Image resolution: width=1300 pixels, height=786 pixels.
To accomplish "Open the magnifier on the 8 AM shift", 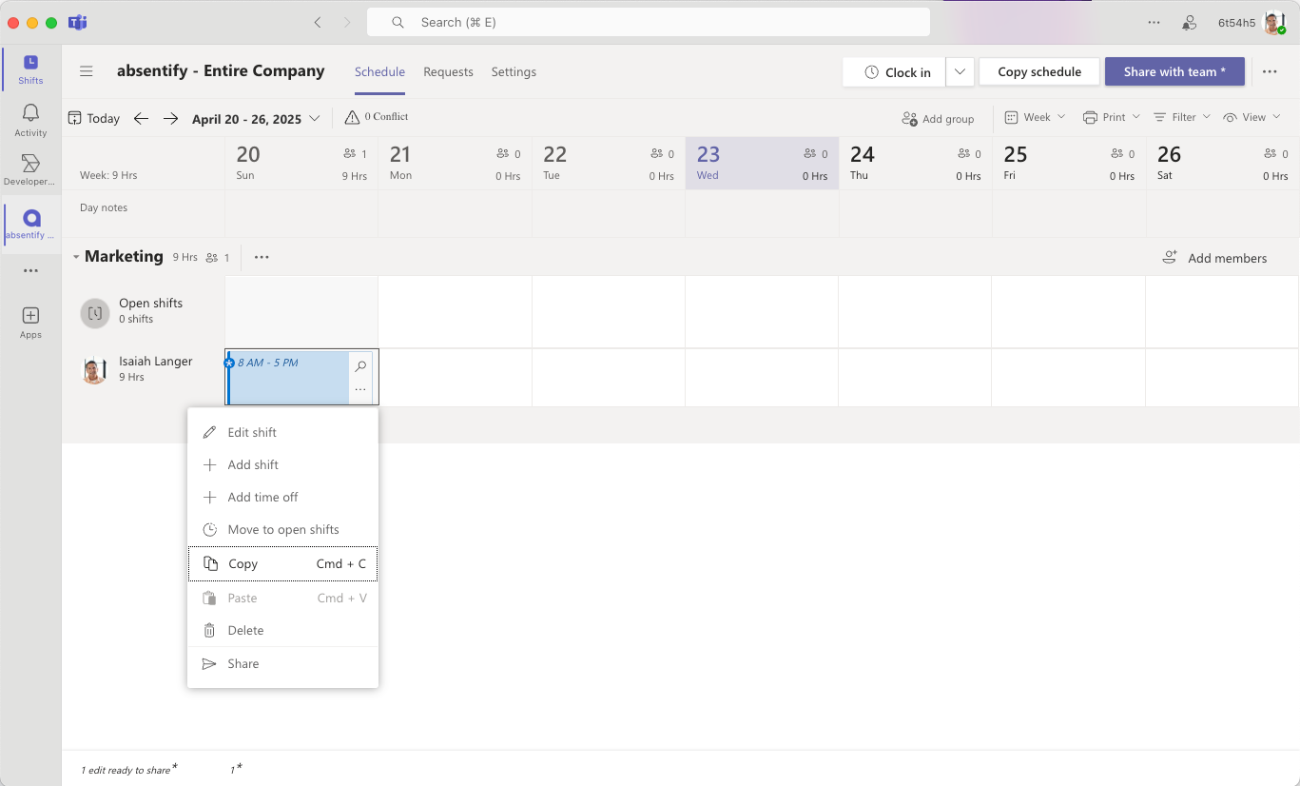I will pos(360,366).
